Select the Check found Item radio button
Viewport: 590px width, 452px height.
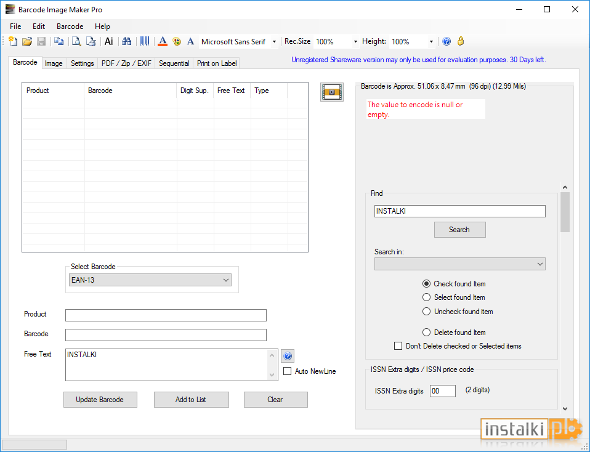click(x=426, y=284)
